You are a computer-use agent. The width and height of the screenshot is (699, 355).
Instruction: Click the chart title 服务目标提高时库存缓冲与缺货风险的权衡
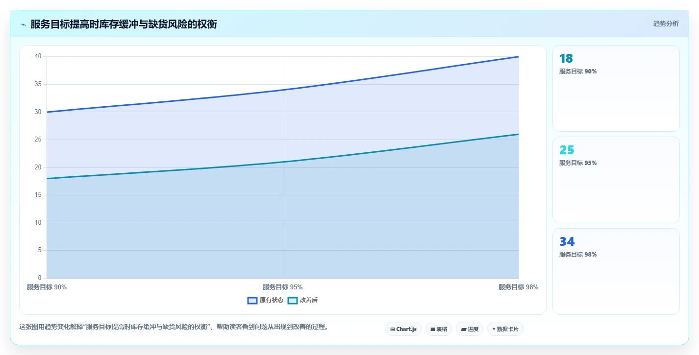(124, 24)
